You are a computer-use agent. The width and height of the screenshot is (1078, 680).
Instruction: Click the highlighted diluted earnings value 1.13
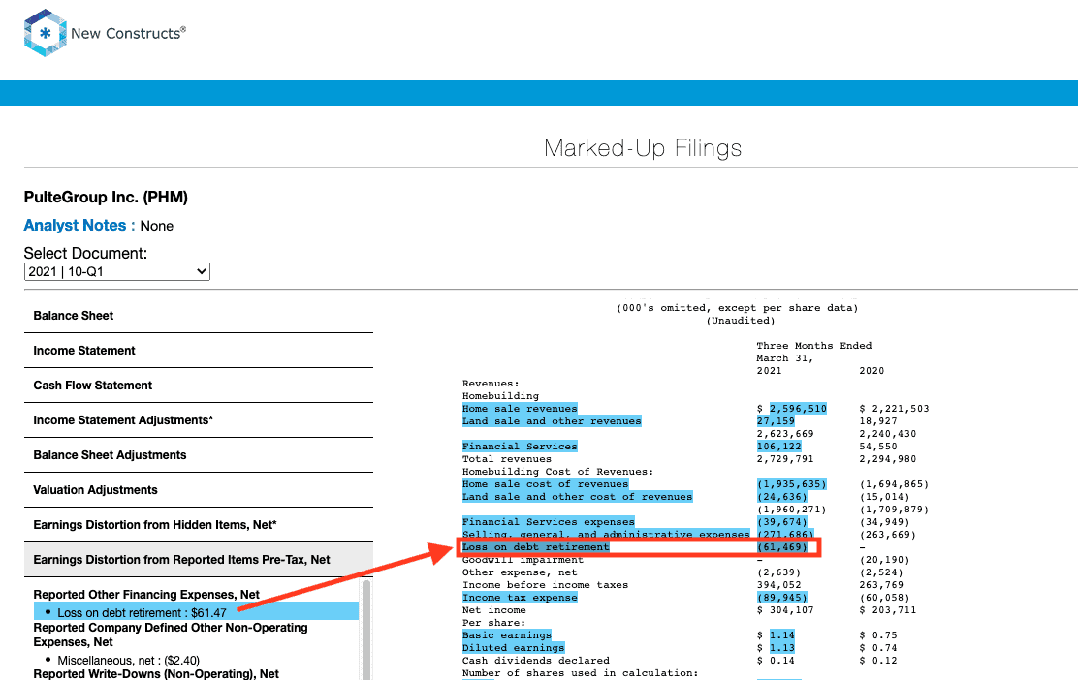[781, 648]
